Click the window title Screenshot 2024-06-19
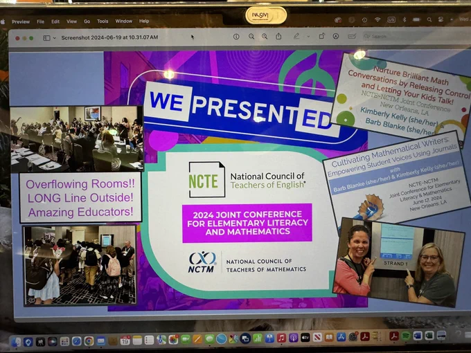This screenshot has height=353, width=471. click(x=109, y=38)
